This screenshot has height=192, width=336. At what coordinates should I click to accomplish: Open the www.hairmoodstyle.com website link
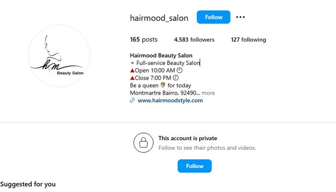pos(170,100)
